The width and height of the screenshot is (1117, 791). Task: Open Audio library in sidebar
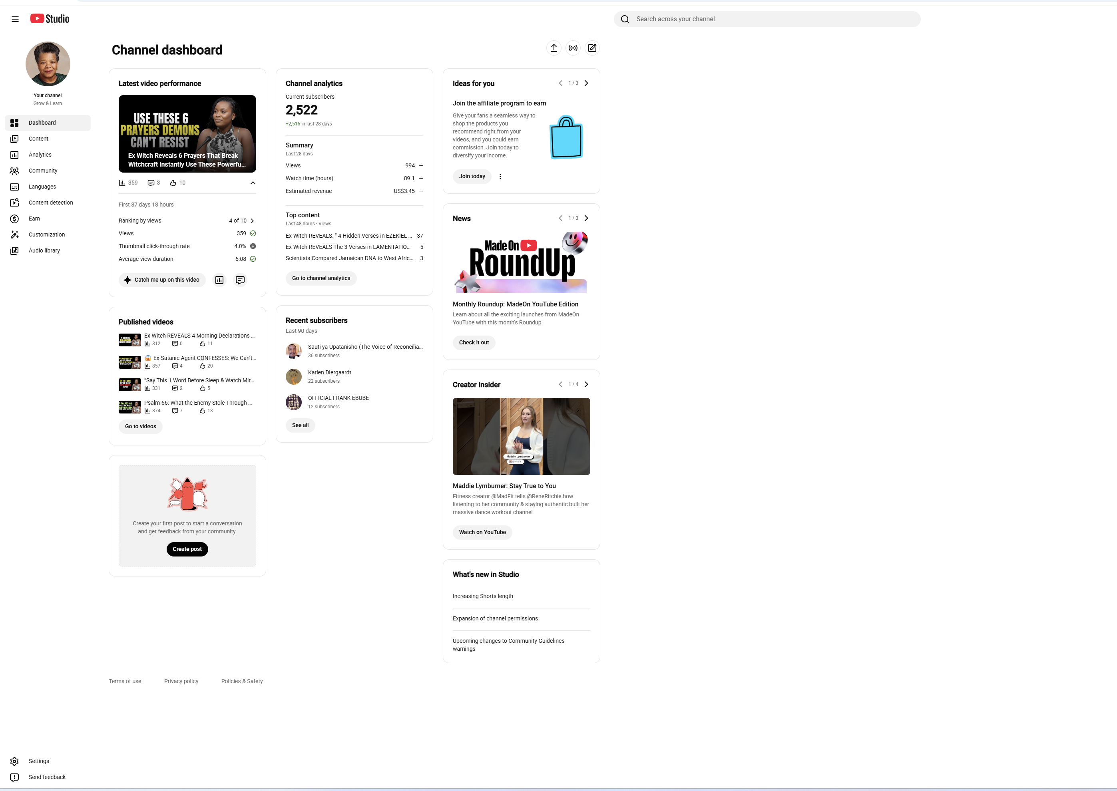tap(48, 251)
